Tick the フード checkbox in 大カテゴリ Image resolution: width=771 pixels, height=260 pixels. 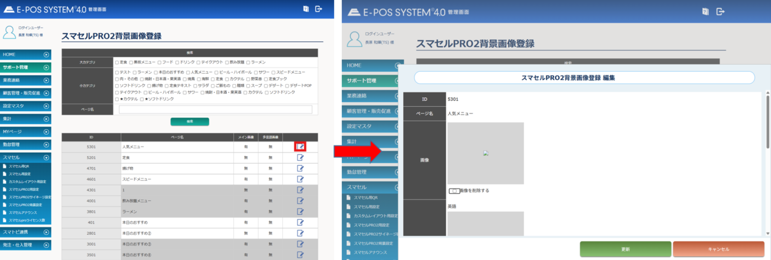point(159,62)
